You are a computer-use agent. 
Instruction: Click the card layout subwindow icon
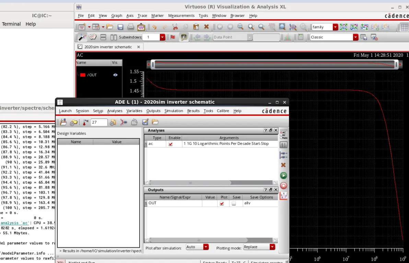pos(93,37)
